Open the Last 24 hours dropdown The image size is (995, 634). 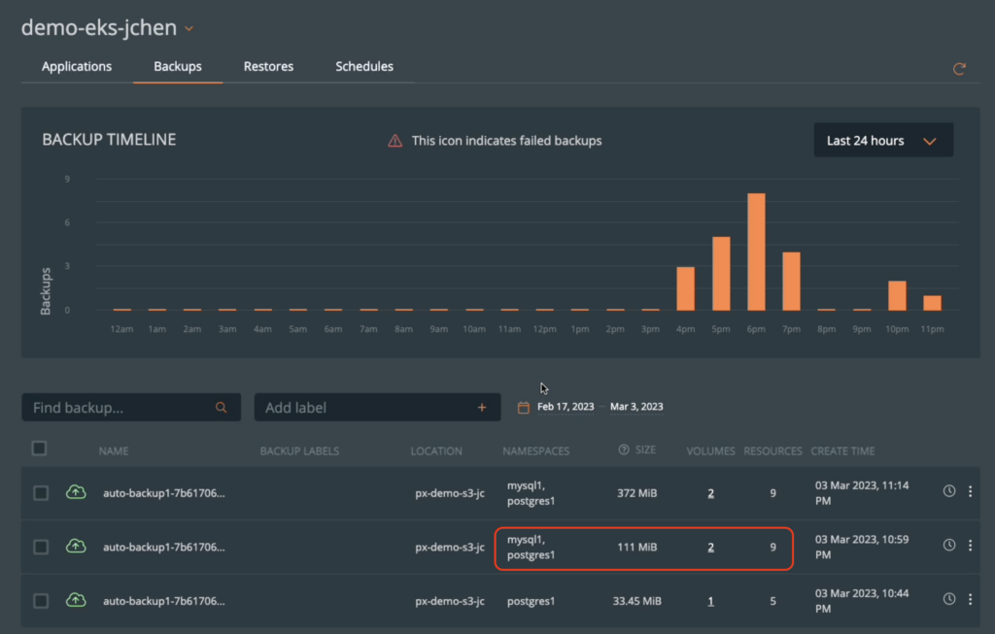click(x=882, y=140)
